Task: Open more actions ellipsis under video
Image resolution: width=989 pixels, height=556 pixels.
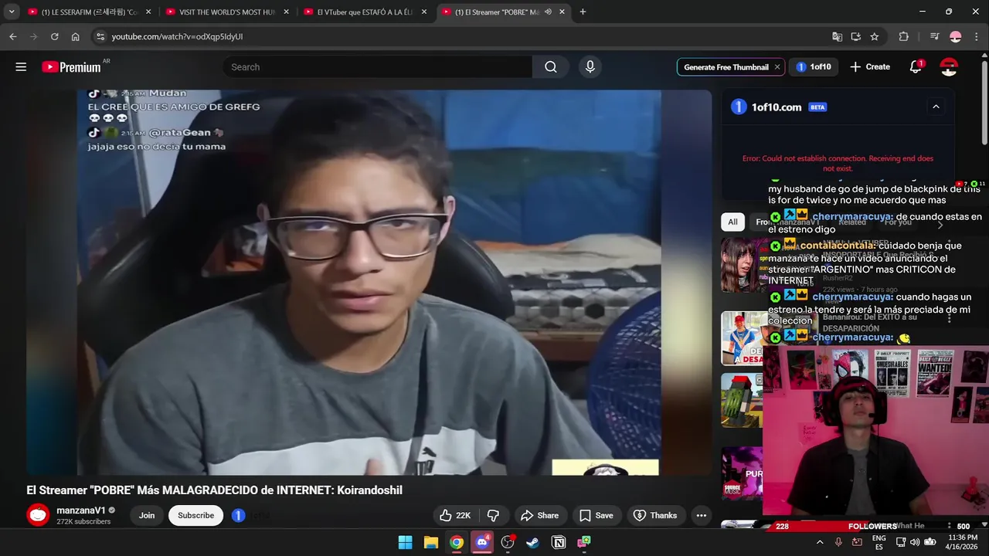Action: pyautogui.click(x=701, y=515)
